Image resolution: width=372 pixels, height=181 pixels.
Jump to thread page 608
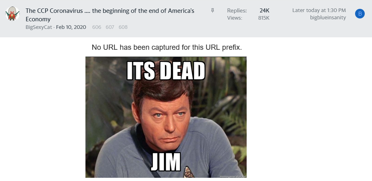(123, 27)
